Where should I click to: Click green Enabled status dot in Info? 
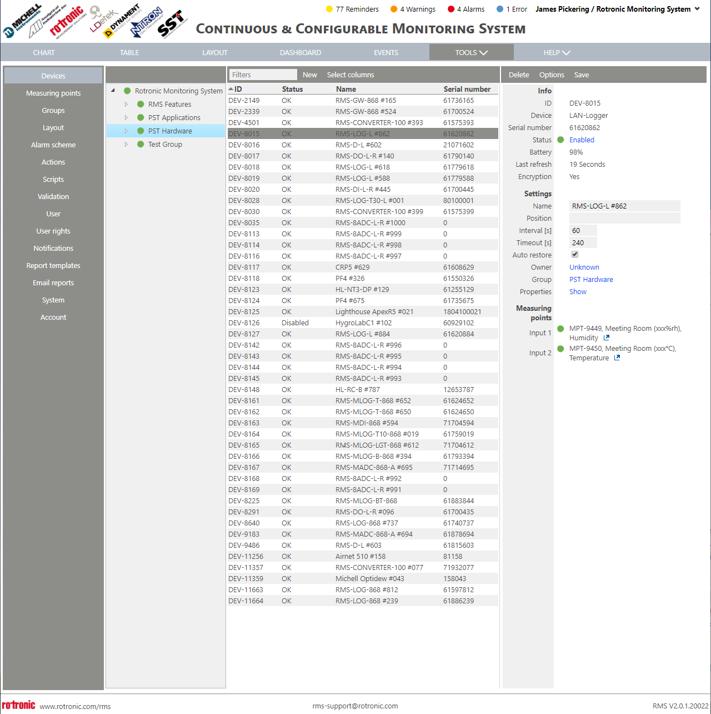click(x=560, y=140)
